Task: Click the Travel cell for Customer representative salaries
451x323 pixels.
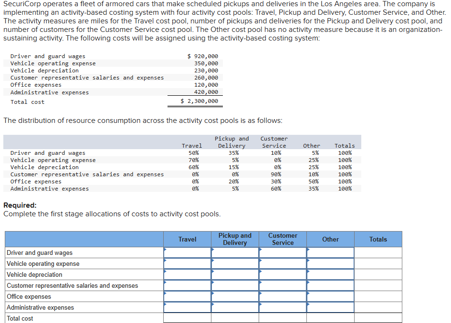Action: point(187,285)
